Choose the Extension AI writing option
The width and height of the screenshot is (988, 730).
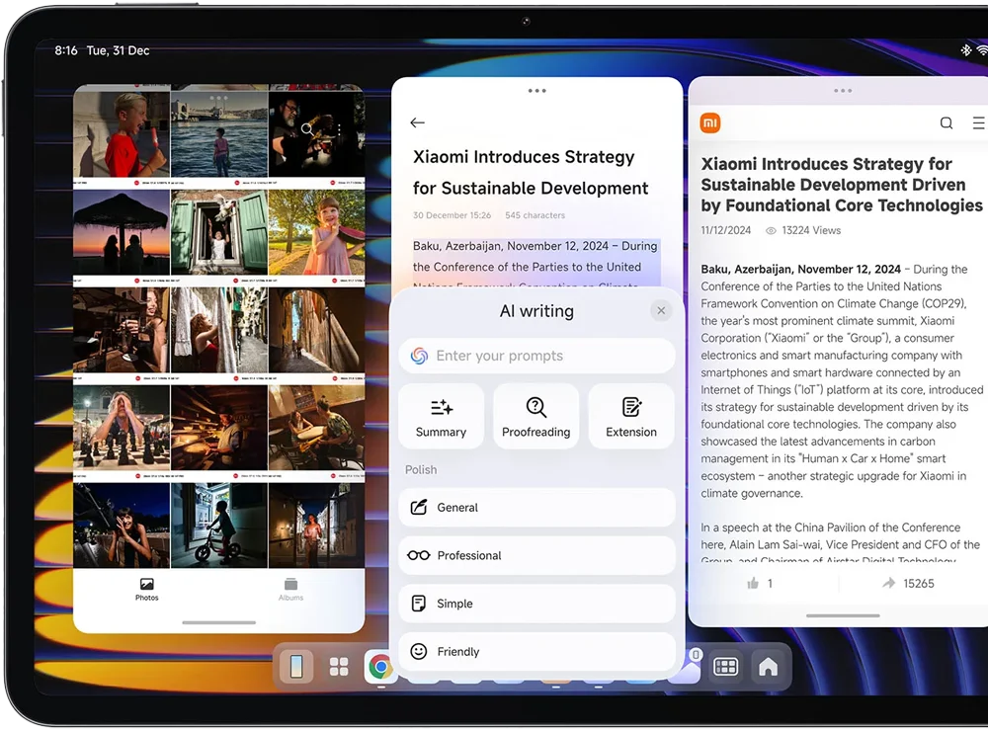coord(631,417)
